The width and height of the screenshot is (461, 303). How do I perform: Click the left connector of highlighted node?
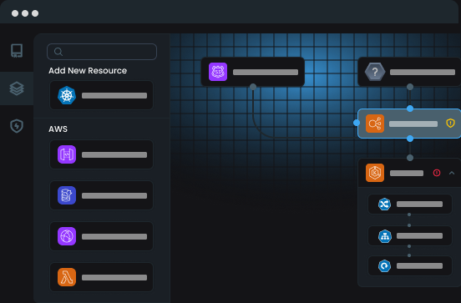click(x=357, y=123)
